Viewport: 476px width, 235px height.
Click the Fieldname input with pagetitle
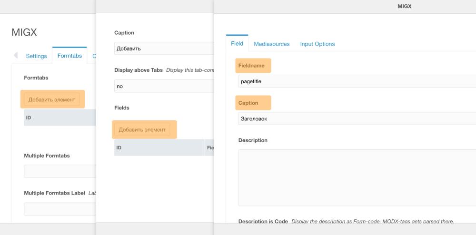coord(357,81)
